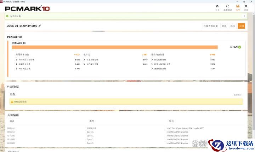The image size is (255, 152).
Task: Switch to the 结果 results chart icon
Action: pos(238,7)
